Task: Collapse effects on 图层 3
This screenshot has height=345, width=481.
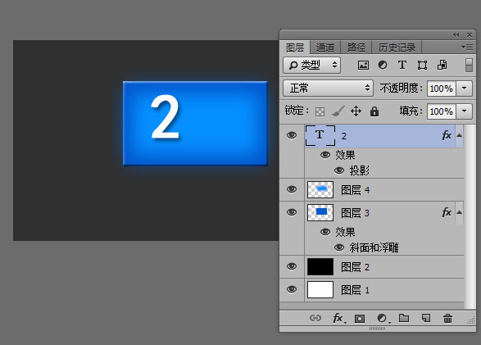Action: (459, 212)
